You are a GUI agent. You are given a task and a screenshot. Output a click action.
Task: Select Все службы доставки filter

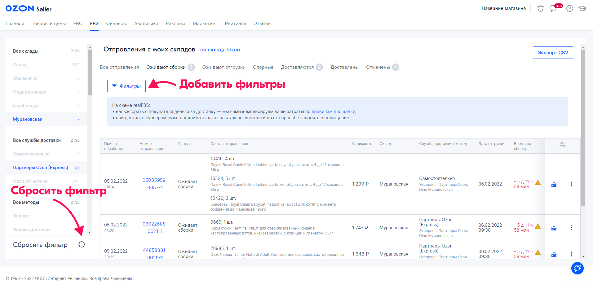coord(46,140)
